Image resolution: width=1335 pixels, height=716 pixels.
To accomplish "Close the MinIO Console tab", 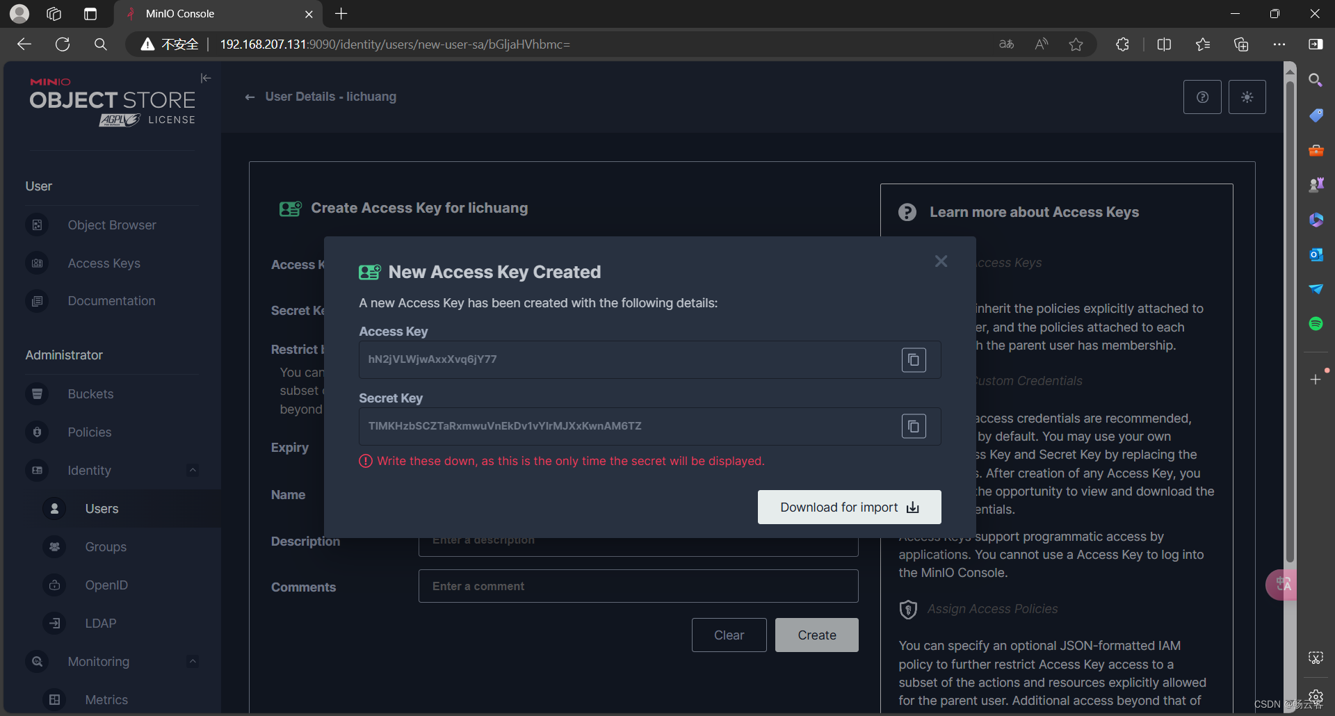I will click(x=309, y=14).
